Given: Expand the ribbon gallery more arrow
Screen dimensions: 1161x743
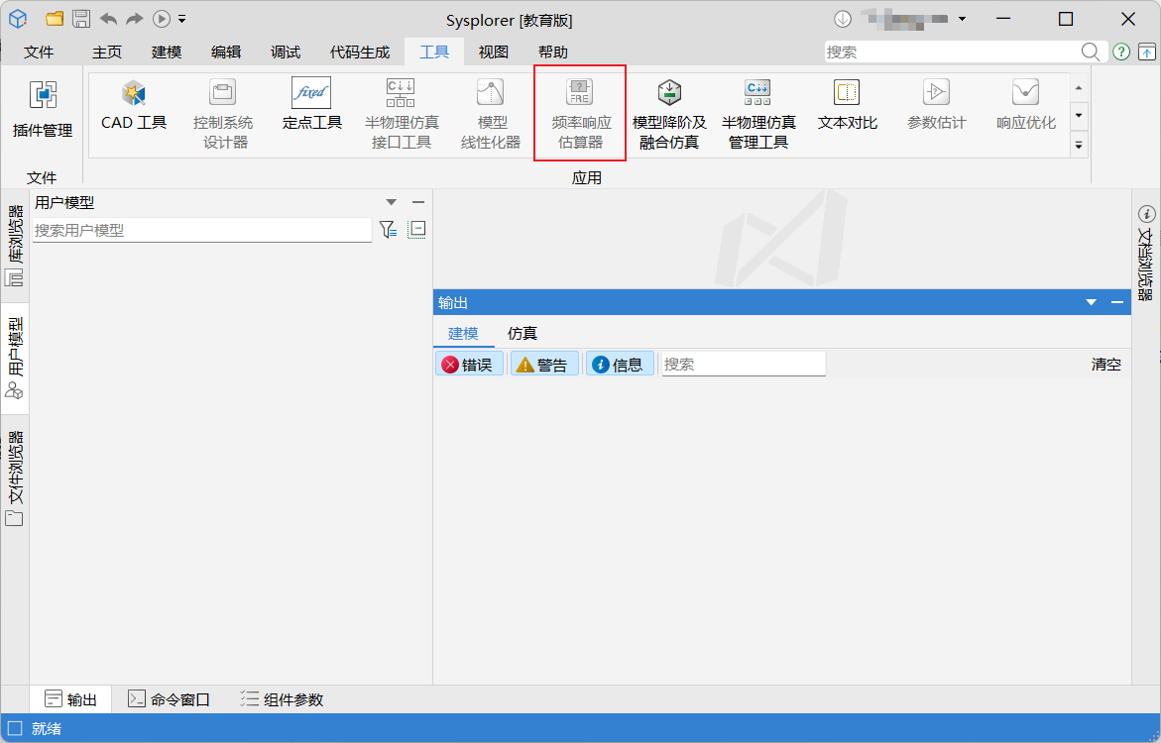Looking at the screenshot, I should (1079, 145).
